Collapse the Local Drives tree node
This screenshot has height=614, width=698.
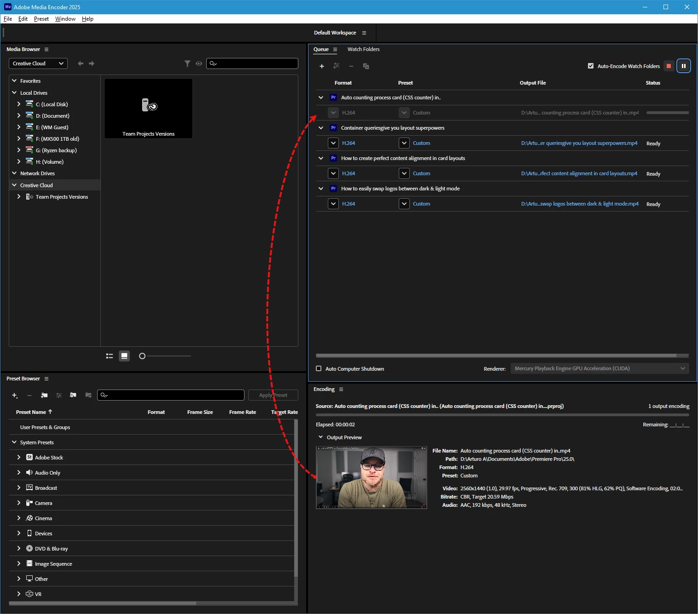pos(14,93)
